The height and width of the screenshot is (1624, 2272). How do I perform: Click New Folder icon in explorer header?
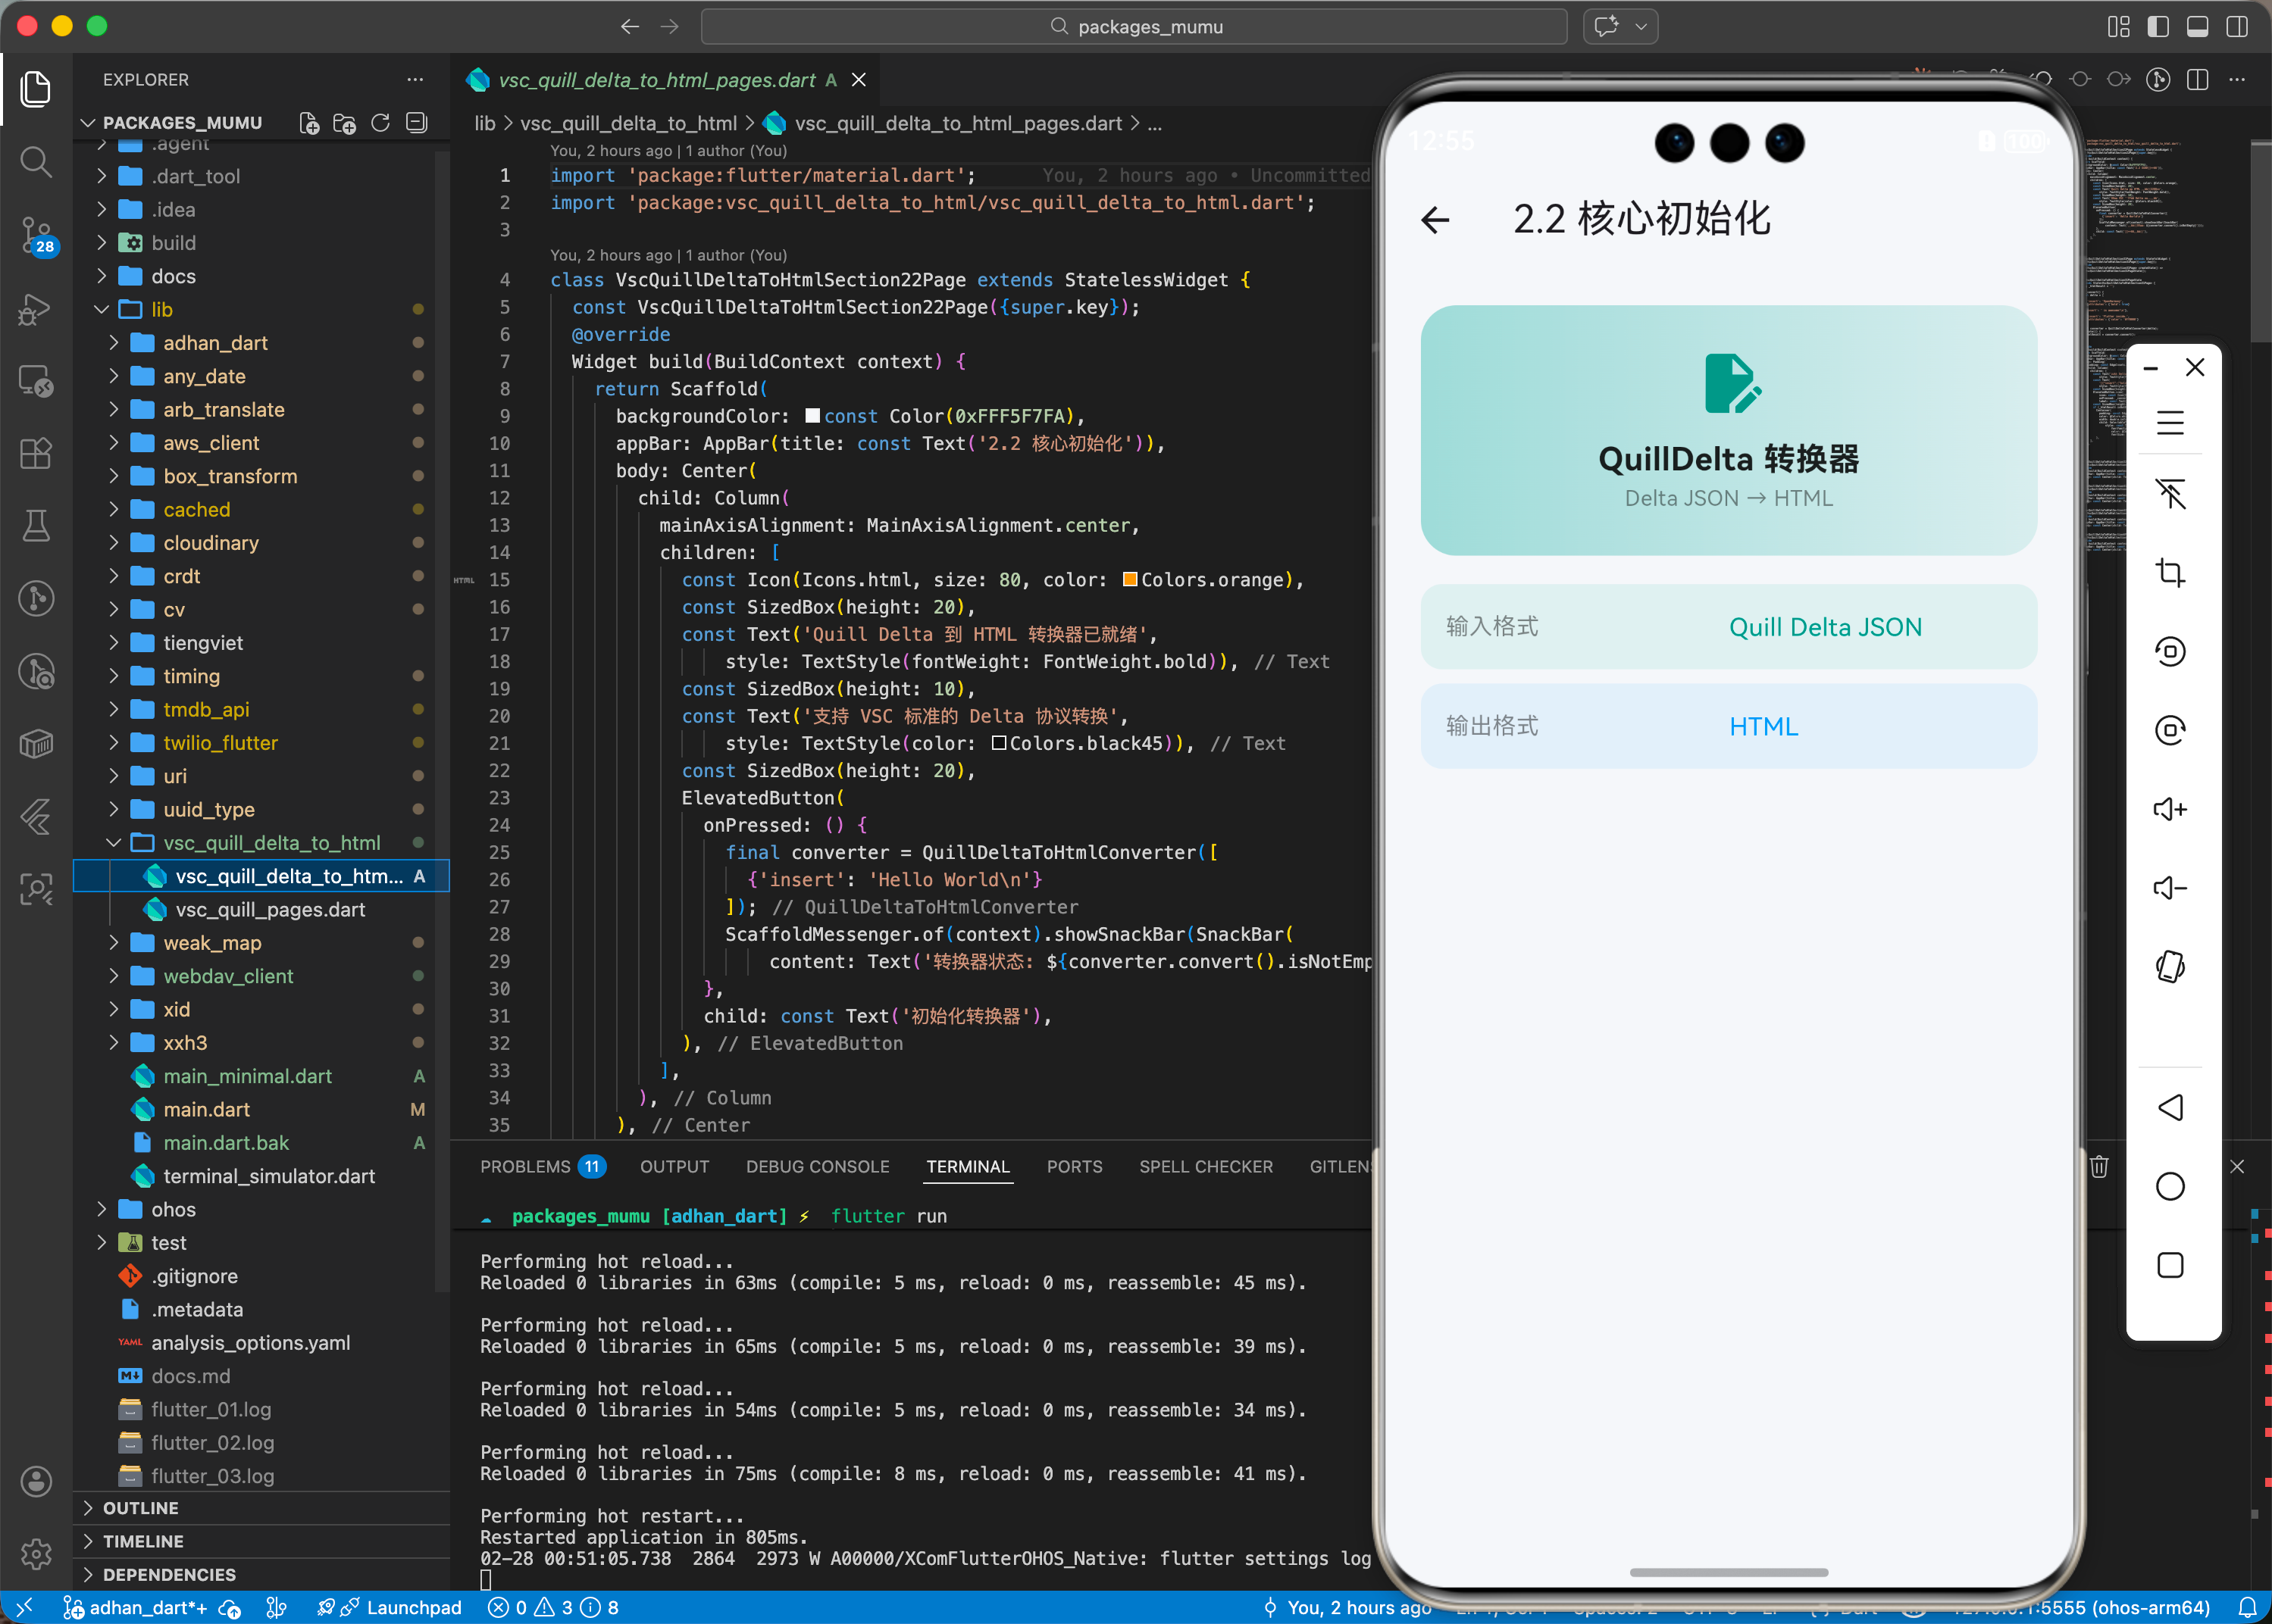[344, 123]
